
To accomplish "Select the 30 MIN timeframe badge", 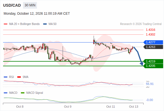I will pyautogui.click(x=30, y=5).
